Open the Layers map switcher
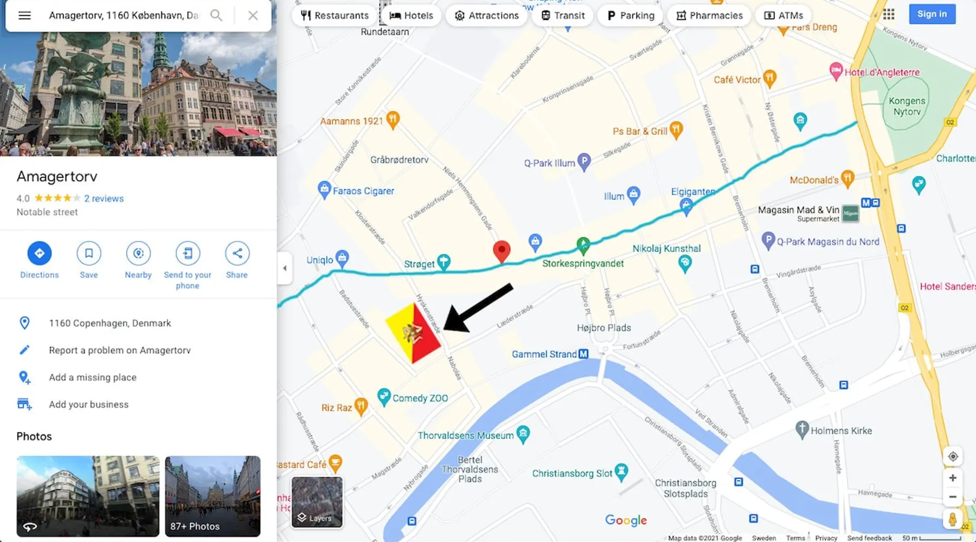The width and height of the screenshot is (976, 542). pos(317,502)
